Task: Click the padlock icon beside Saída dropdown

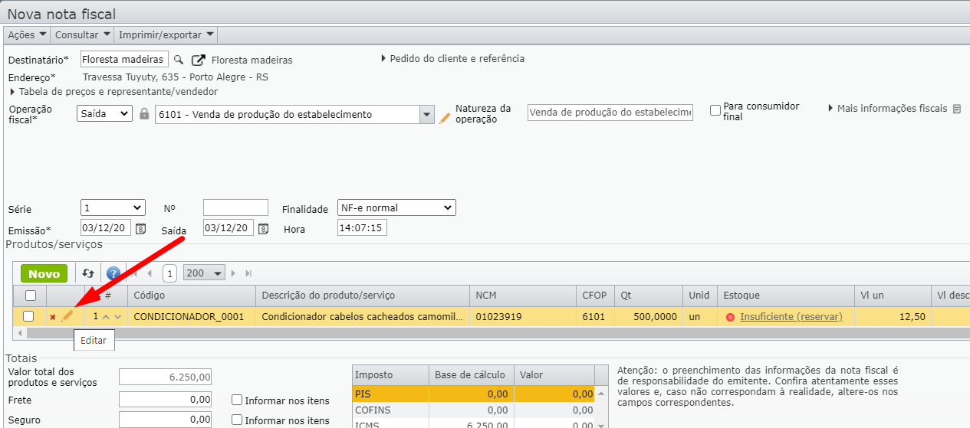Action: tap(144, 114)
